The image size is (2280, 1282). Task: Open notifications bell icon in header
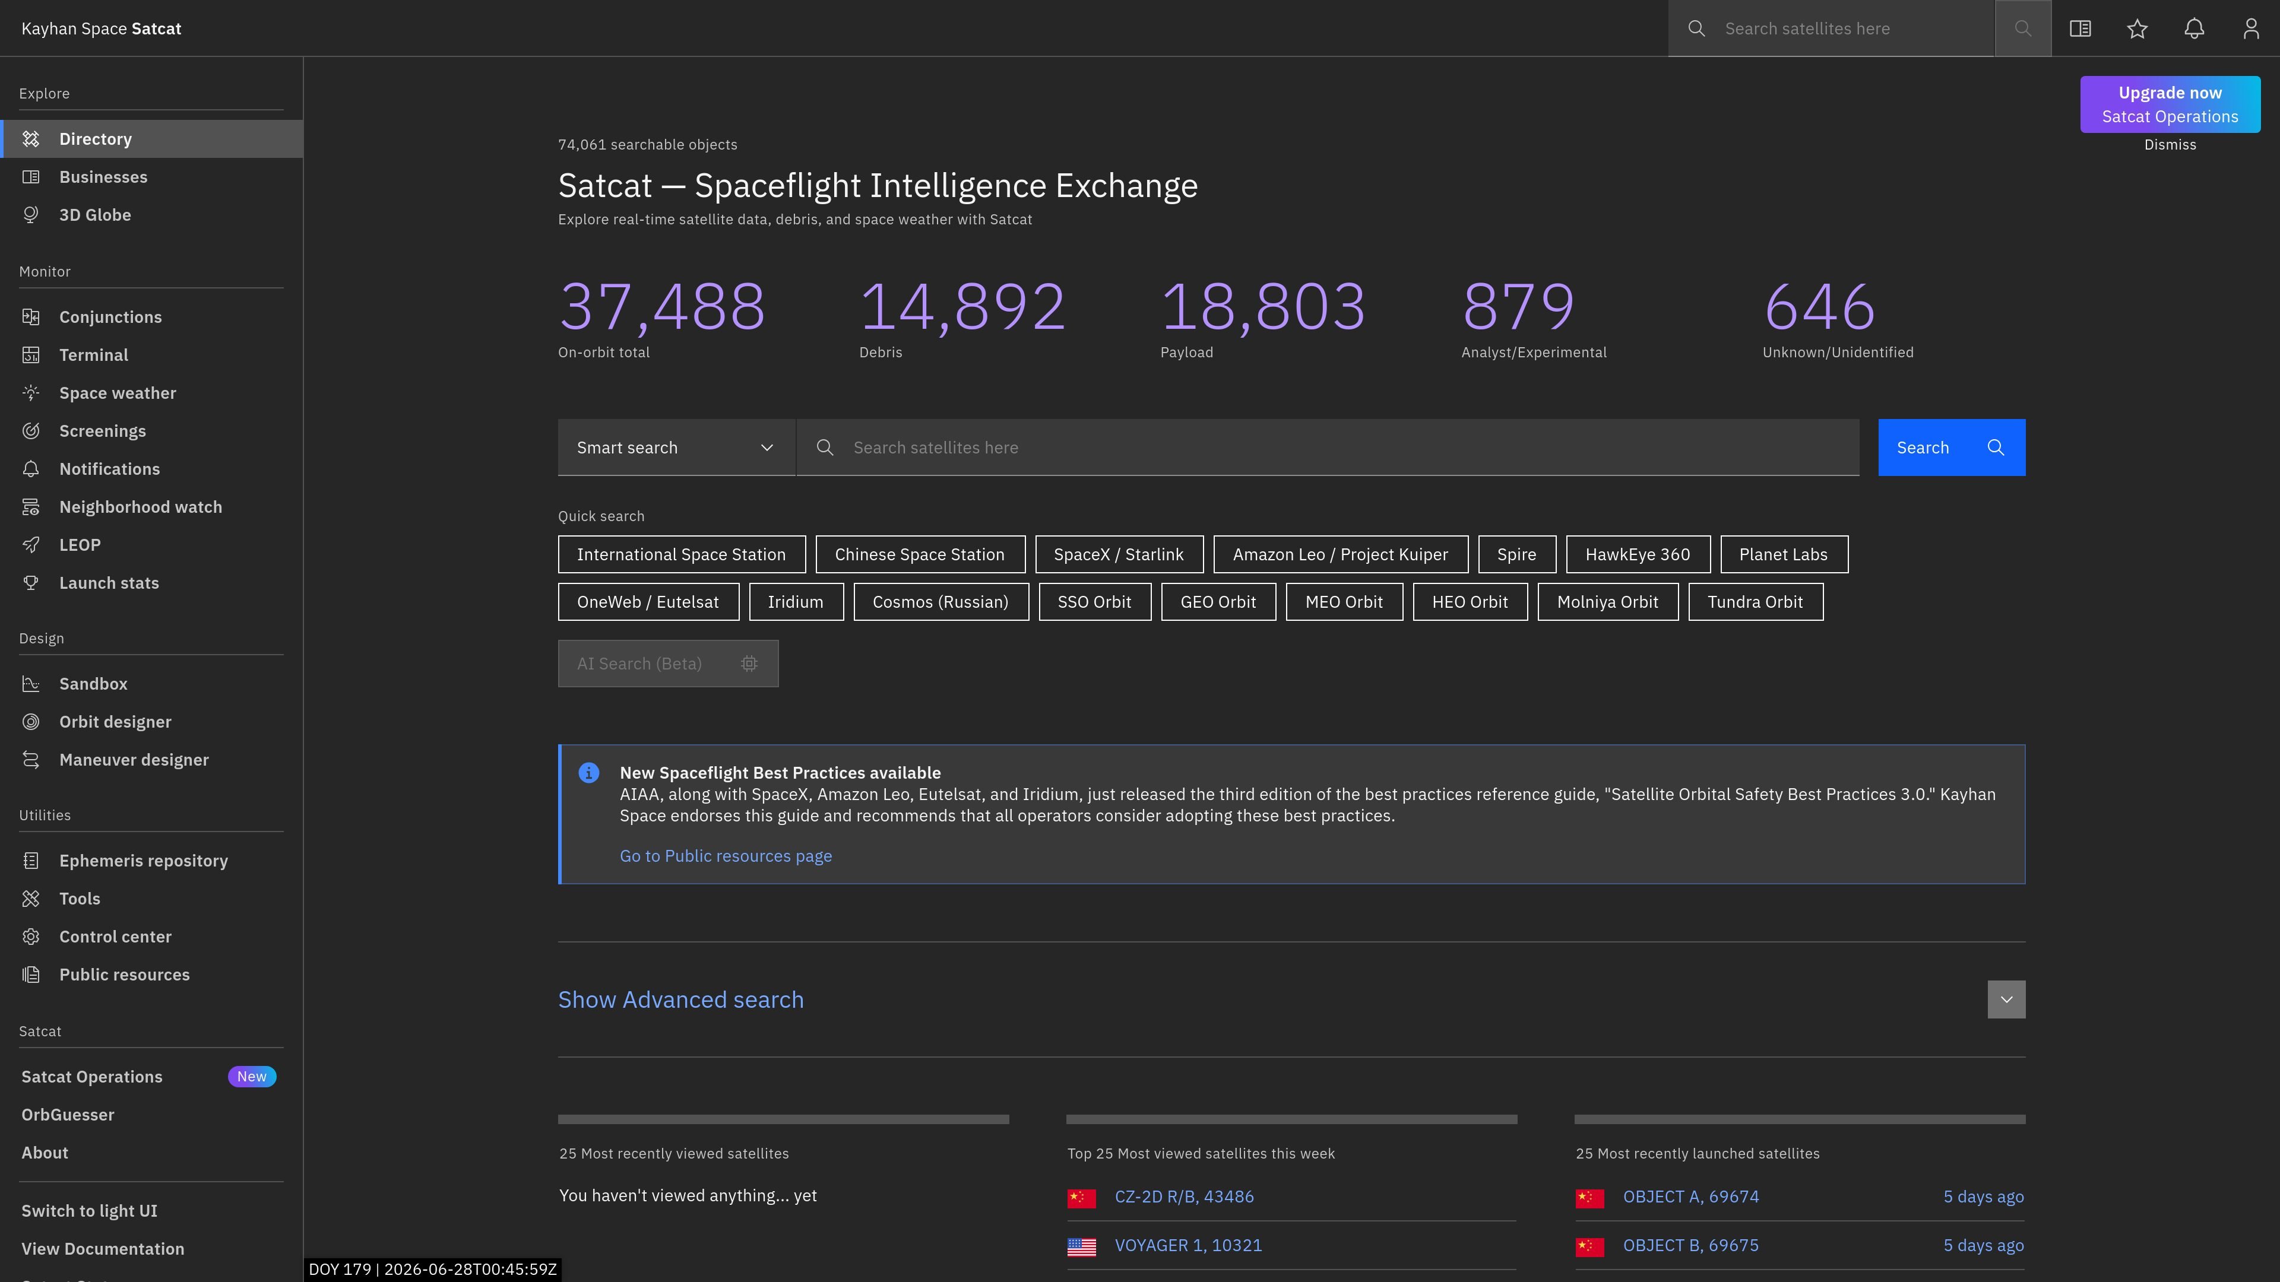click(x=2193, y=28)
